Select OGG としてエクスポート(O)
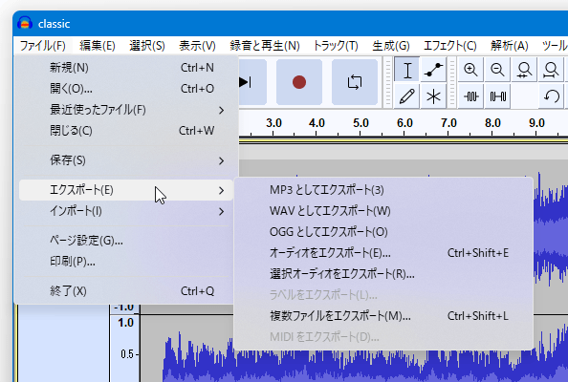Image resolution: width=568 pixels, height=382 pixels. pos(383,232)
